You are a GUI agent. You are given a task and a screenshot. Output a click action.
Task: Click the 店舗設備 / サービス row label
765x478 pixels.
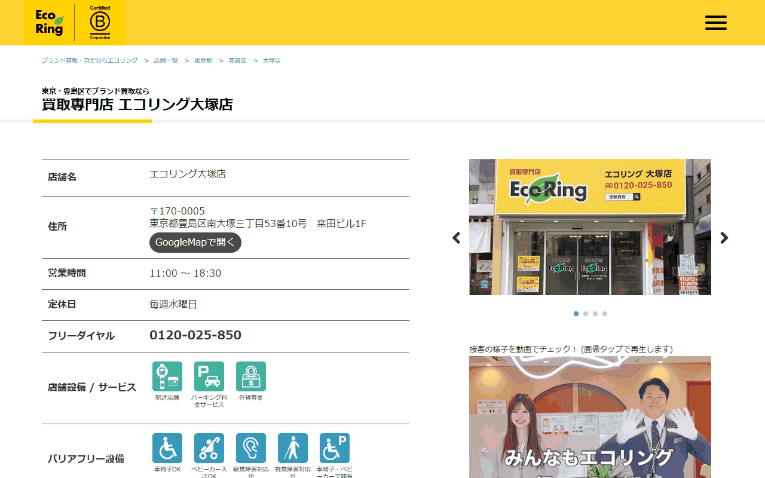coord(92,387)
